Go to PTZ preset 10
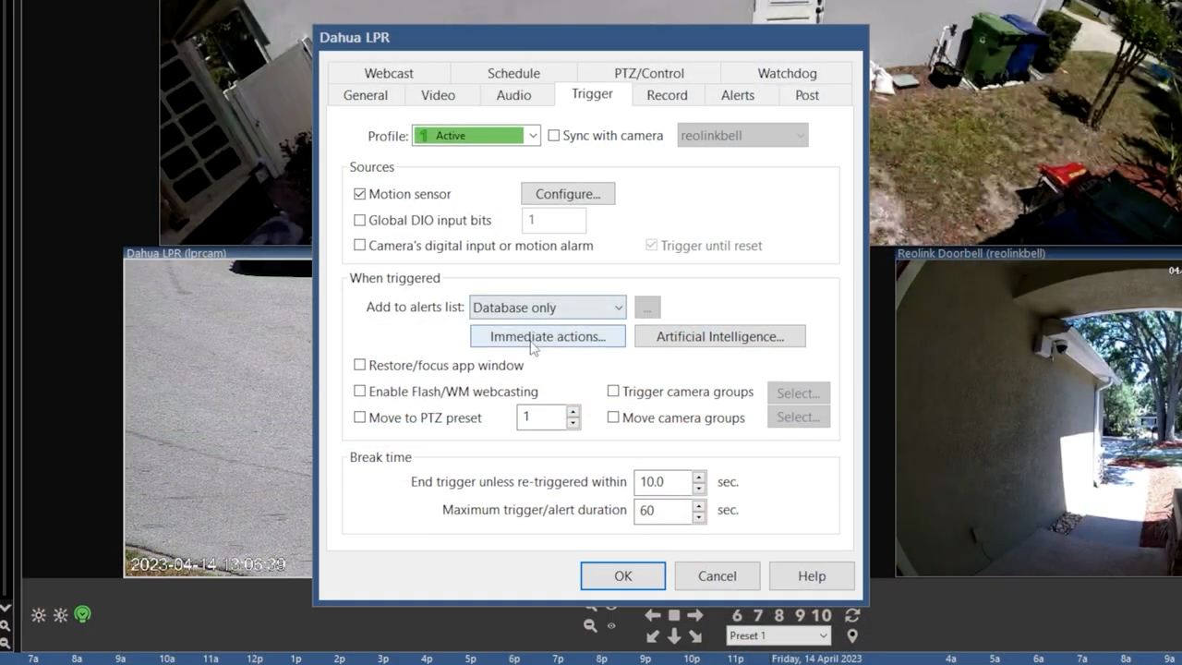The height and width of the screenshot is (665, 1182). click(822, 615)
